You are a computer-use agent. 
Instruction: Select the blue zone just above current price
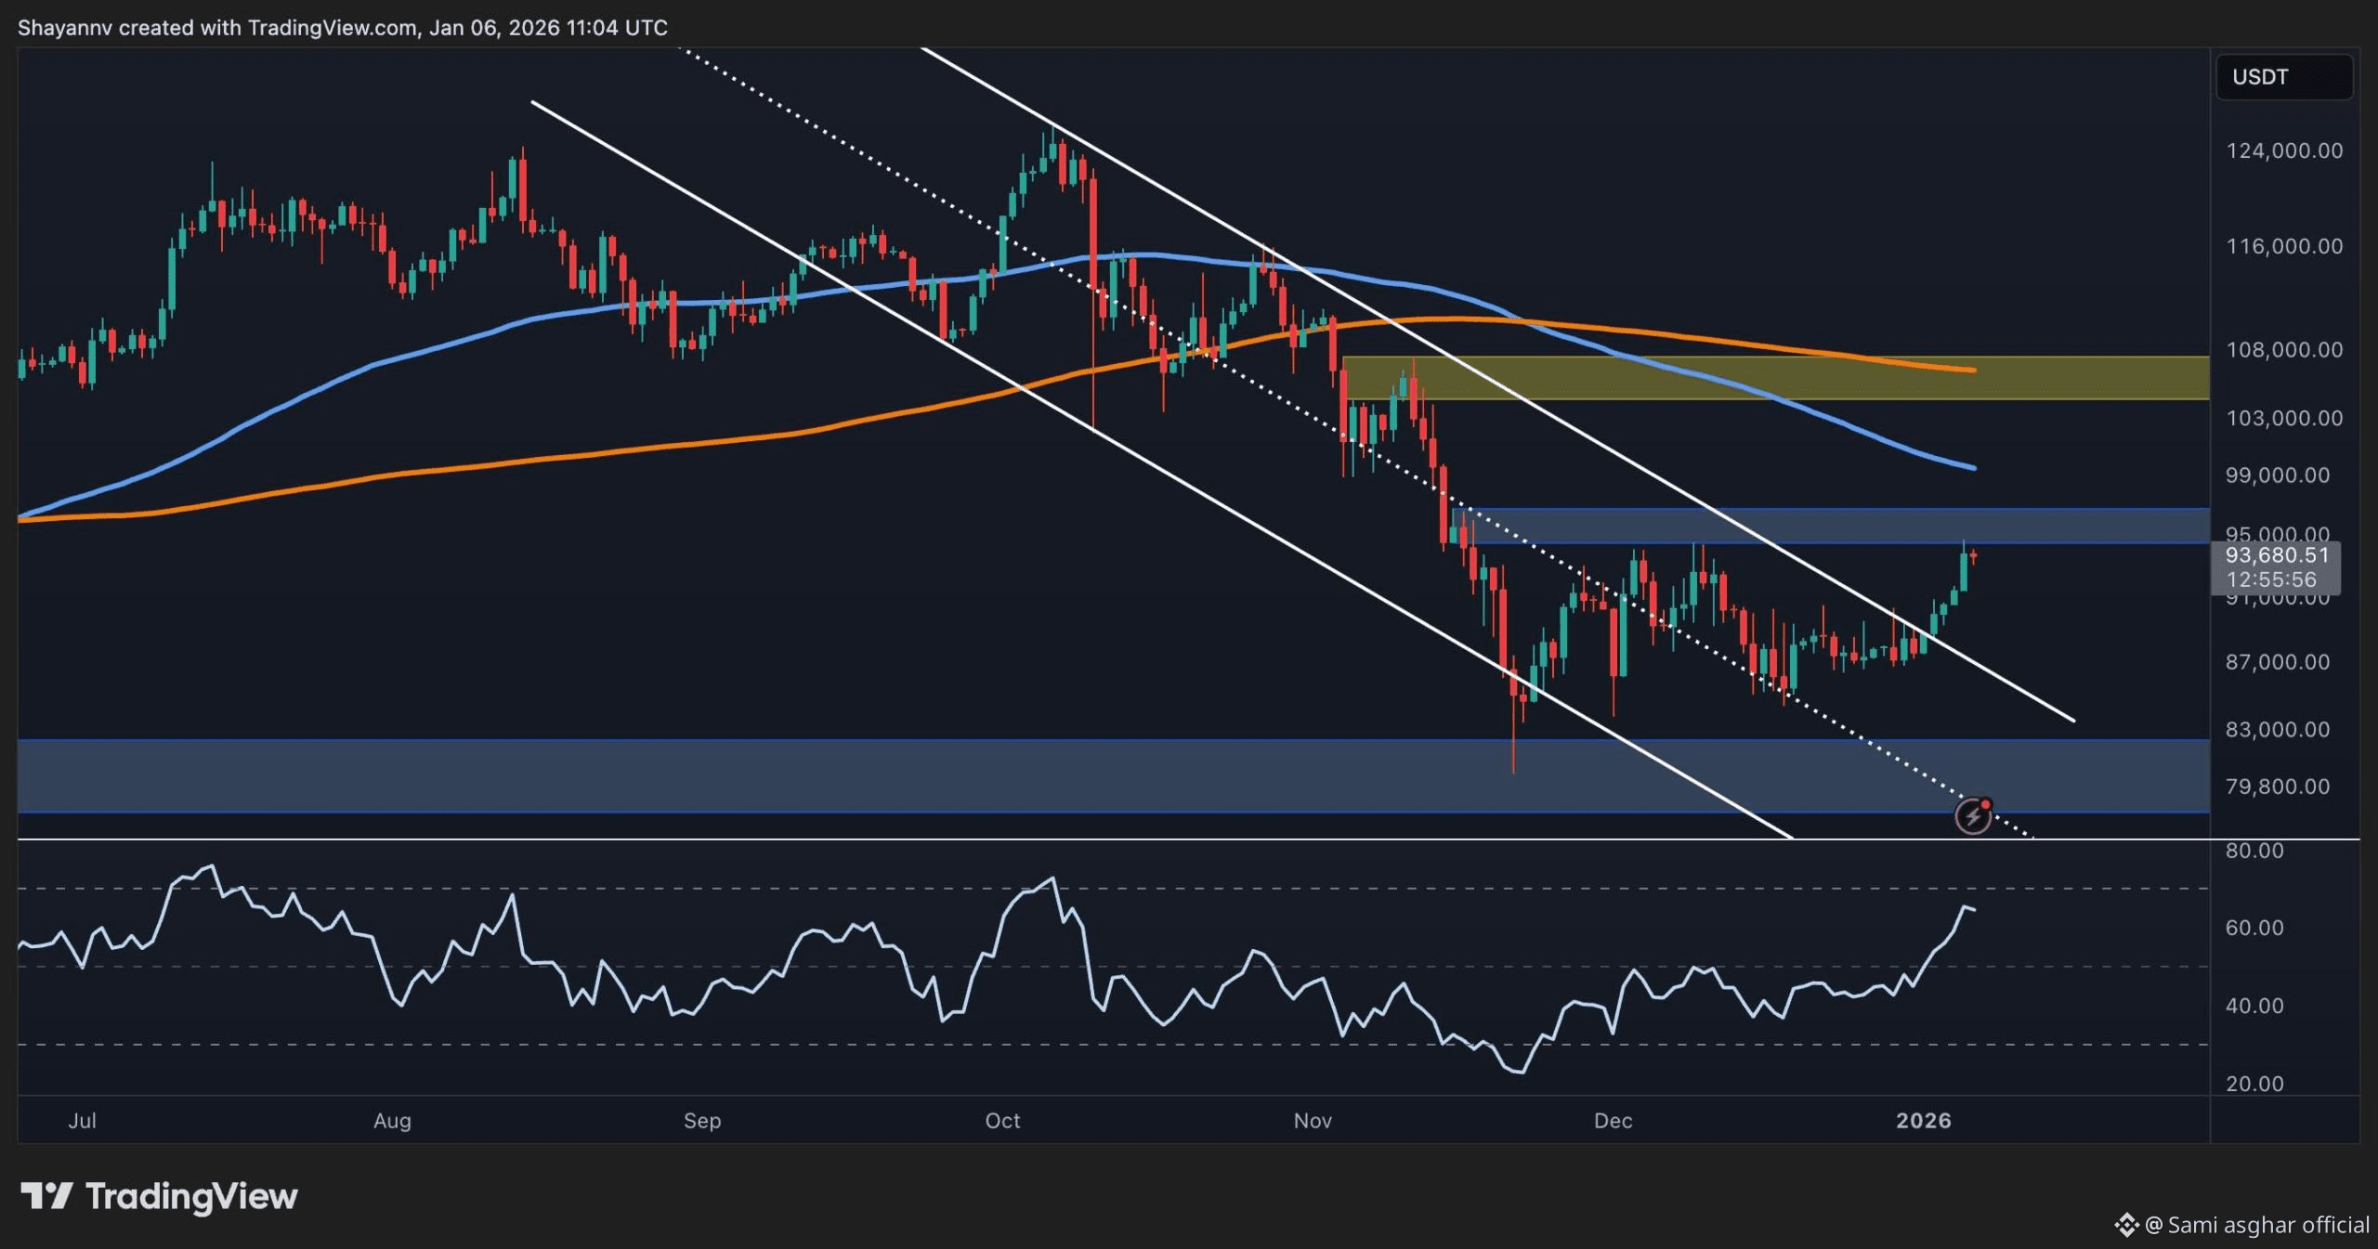point(1830,526)
